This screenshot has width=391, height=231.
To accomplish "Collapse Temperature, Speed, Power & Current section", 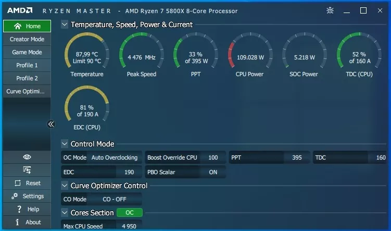I will [65, 25].
